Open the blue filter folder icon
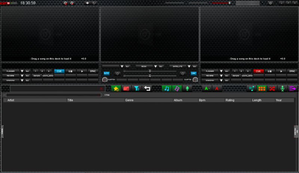 [136, 89]
